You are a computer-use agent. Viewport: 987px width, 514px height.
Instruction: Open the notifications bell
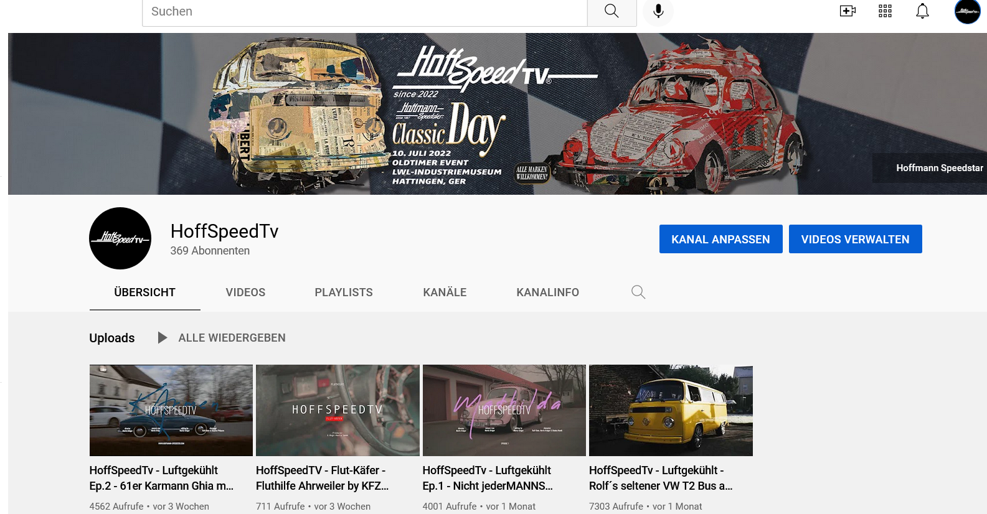pos(922,11)
